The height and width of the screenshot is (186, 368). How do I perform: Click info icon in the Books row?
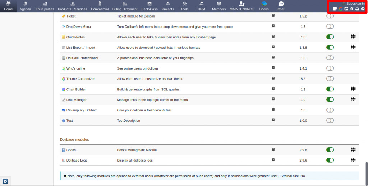click(x=273, y=149)
